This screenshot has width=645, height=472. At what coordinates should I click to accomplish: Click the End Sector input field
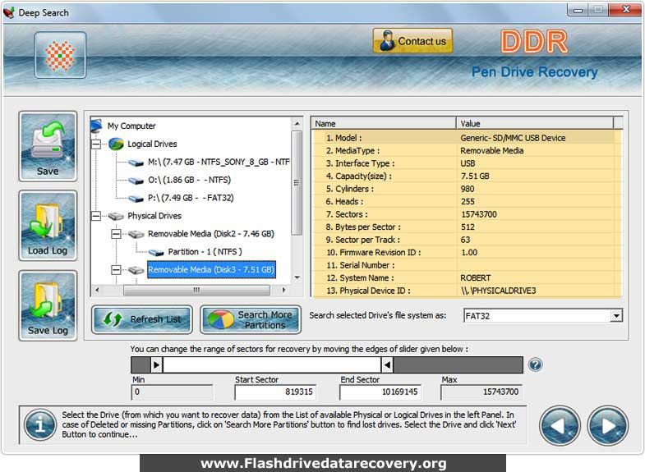[x=380, y=392]
